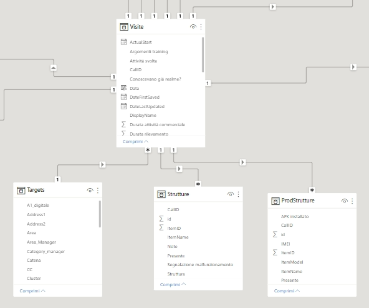Select the ProdStrutture table title
This screenshot has width=369, height=308.
coord(298,201)
